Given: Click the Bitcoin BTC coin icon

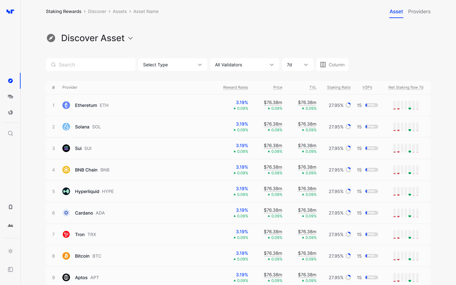Looking at the screenshot, I should (x=66, y=256).
